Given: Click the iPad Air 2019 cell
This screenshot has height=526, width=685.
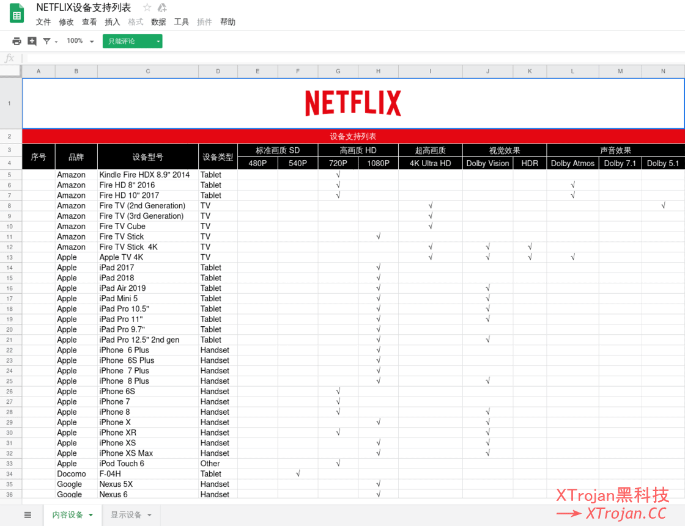Looking at the screenshot, I should (x=147, y=288).
